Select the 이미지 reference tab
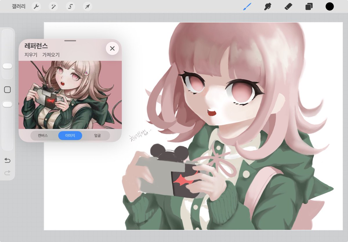 coord(70,136)
